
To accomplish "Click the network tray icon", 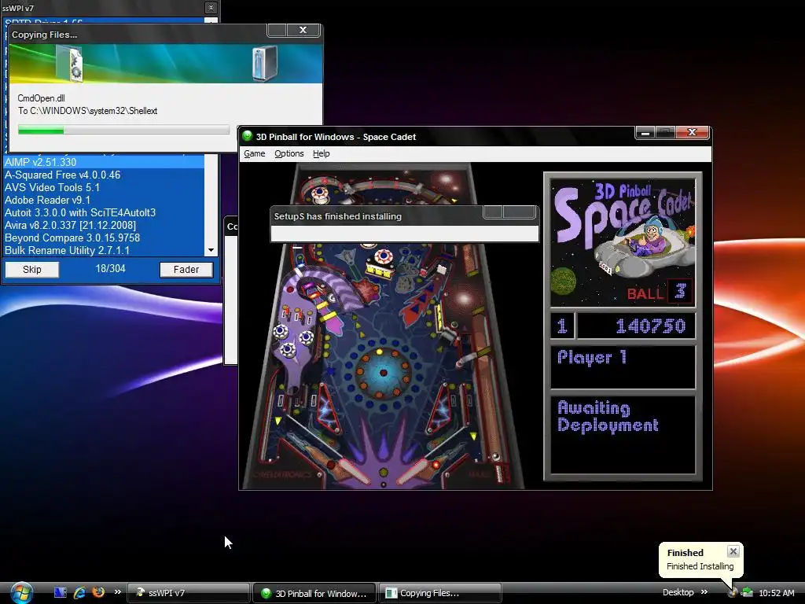I will click(747, 593).
